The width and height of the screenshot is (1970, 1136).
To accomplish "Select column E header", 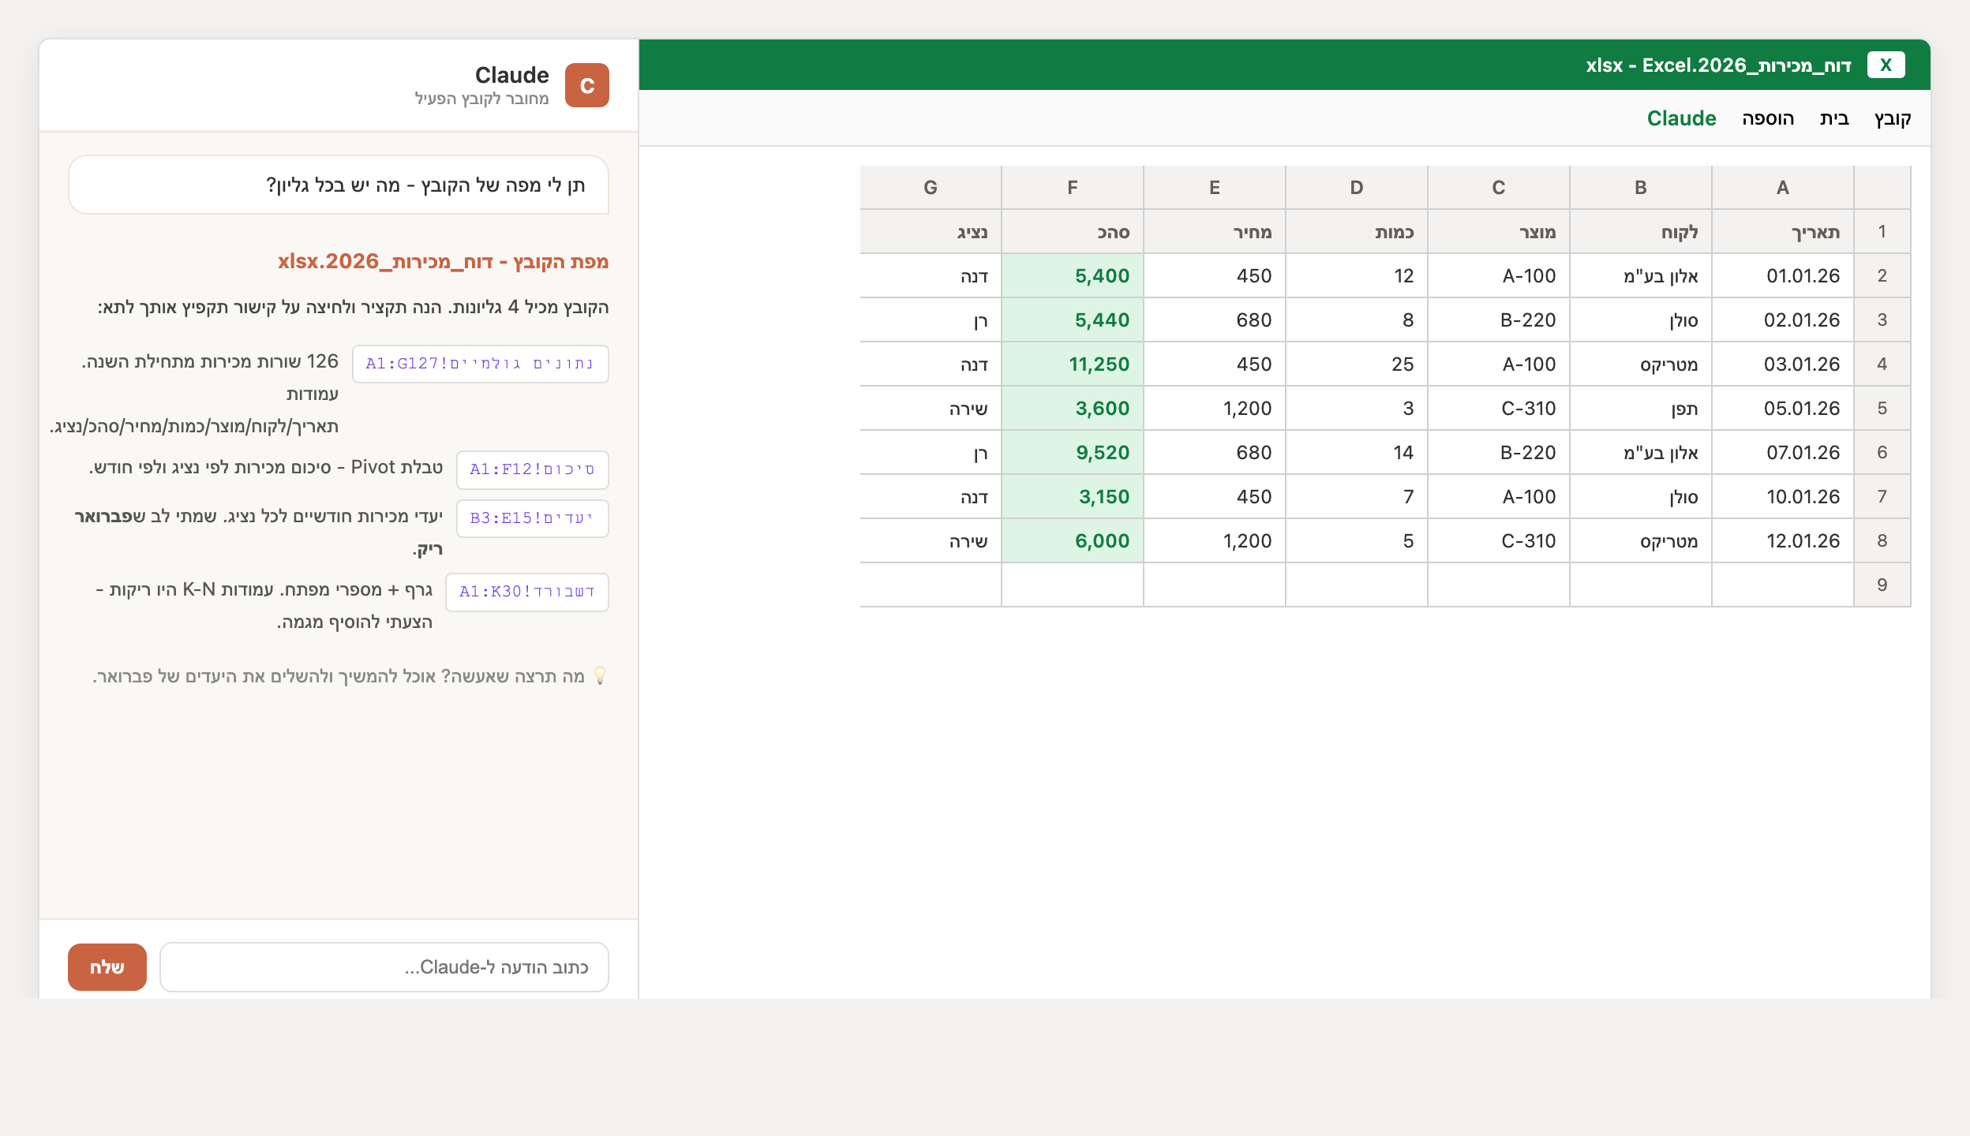I will click(x=1214, y=187).
